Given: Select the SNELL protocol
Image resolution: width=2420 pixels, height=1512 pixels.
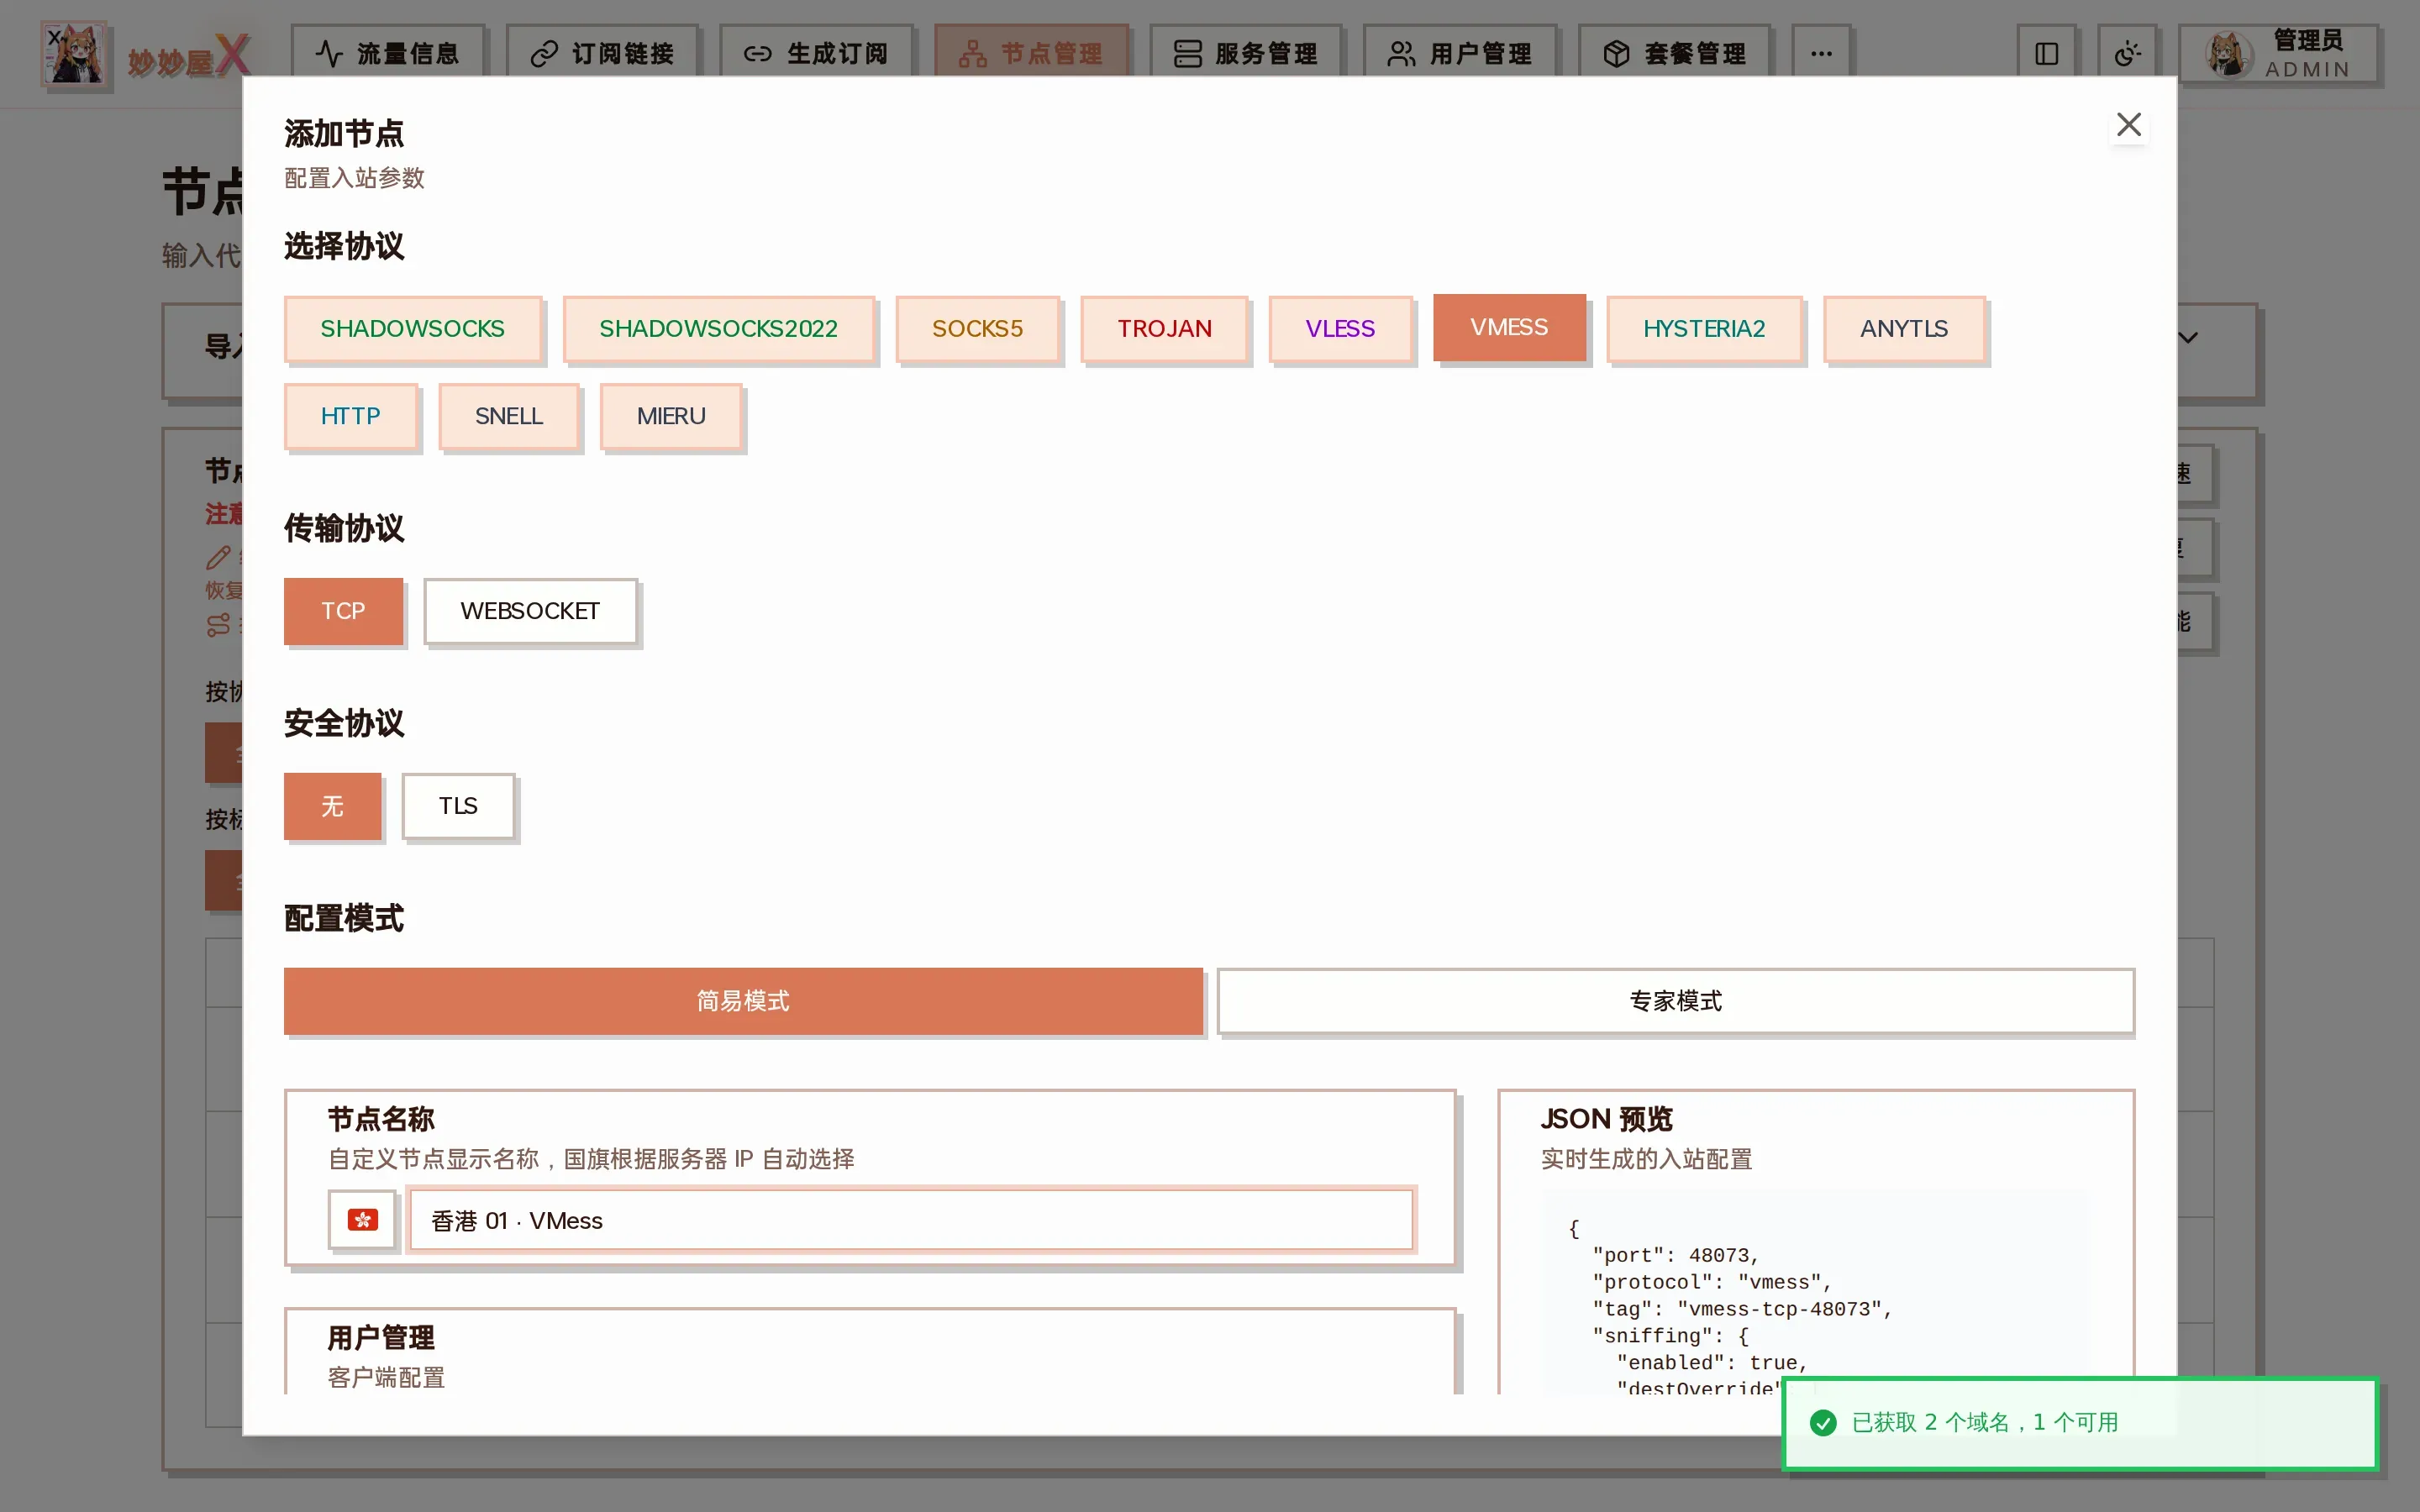Looking at the screenshot, I should click(x=509, y=416).
